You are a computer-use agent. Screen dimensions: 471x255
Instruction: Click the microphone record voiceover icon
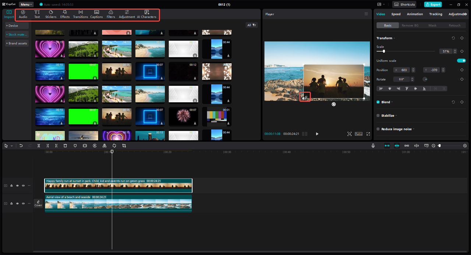pos(373,146)
